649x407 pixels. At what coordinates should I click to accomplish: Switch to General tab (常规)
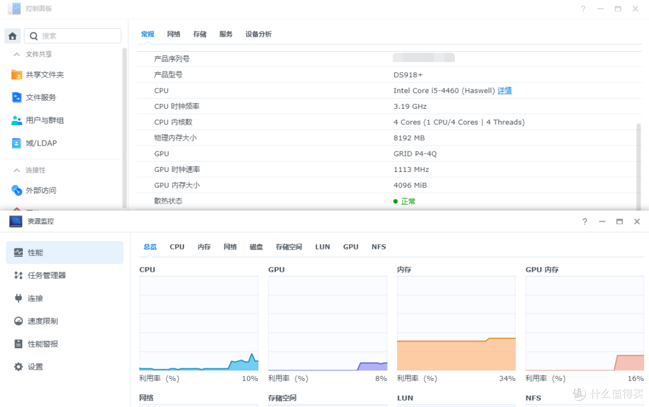pos(147,34)
